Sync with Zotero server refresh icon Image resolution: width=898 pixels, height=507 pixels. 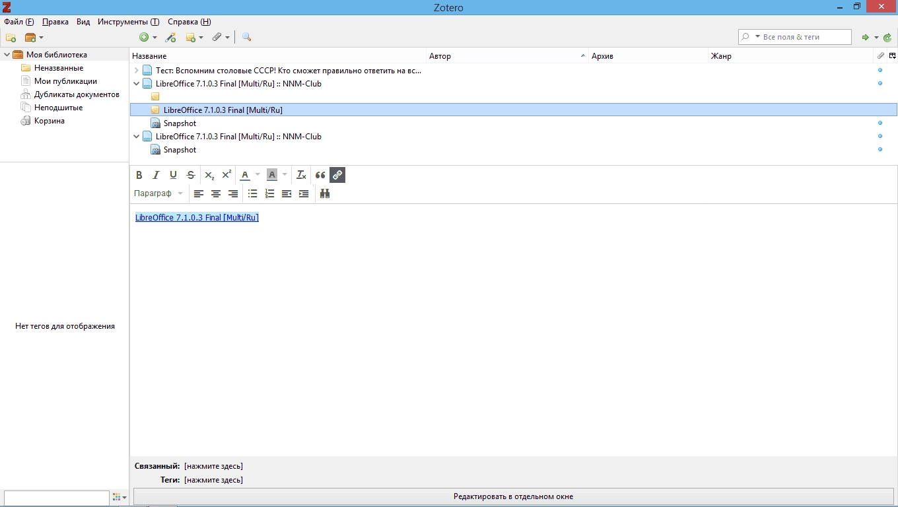887,38
